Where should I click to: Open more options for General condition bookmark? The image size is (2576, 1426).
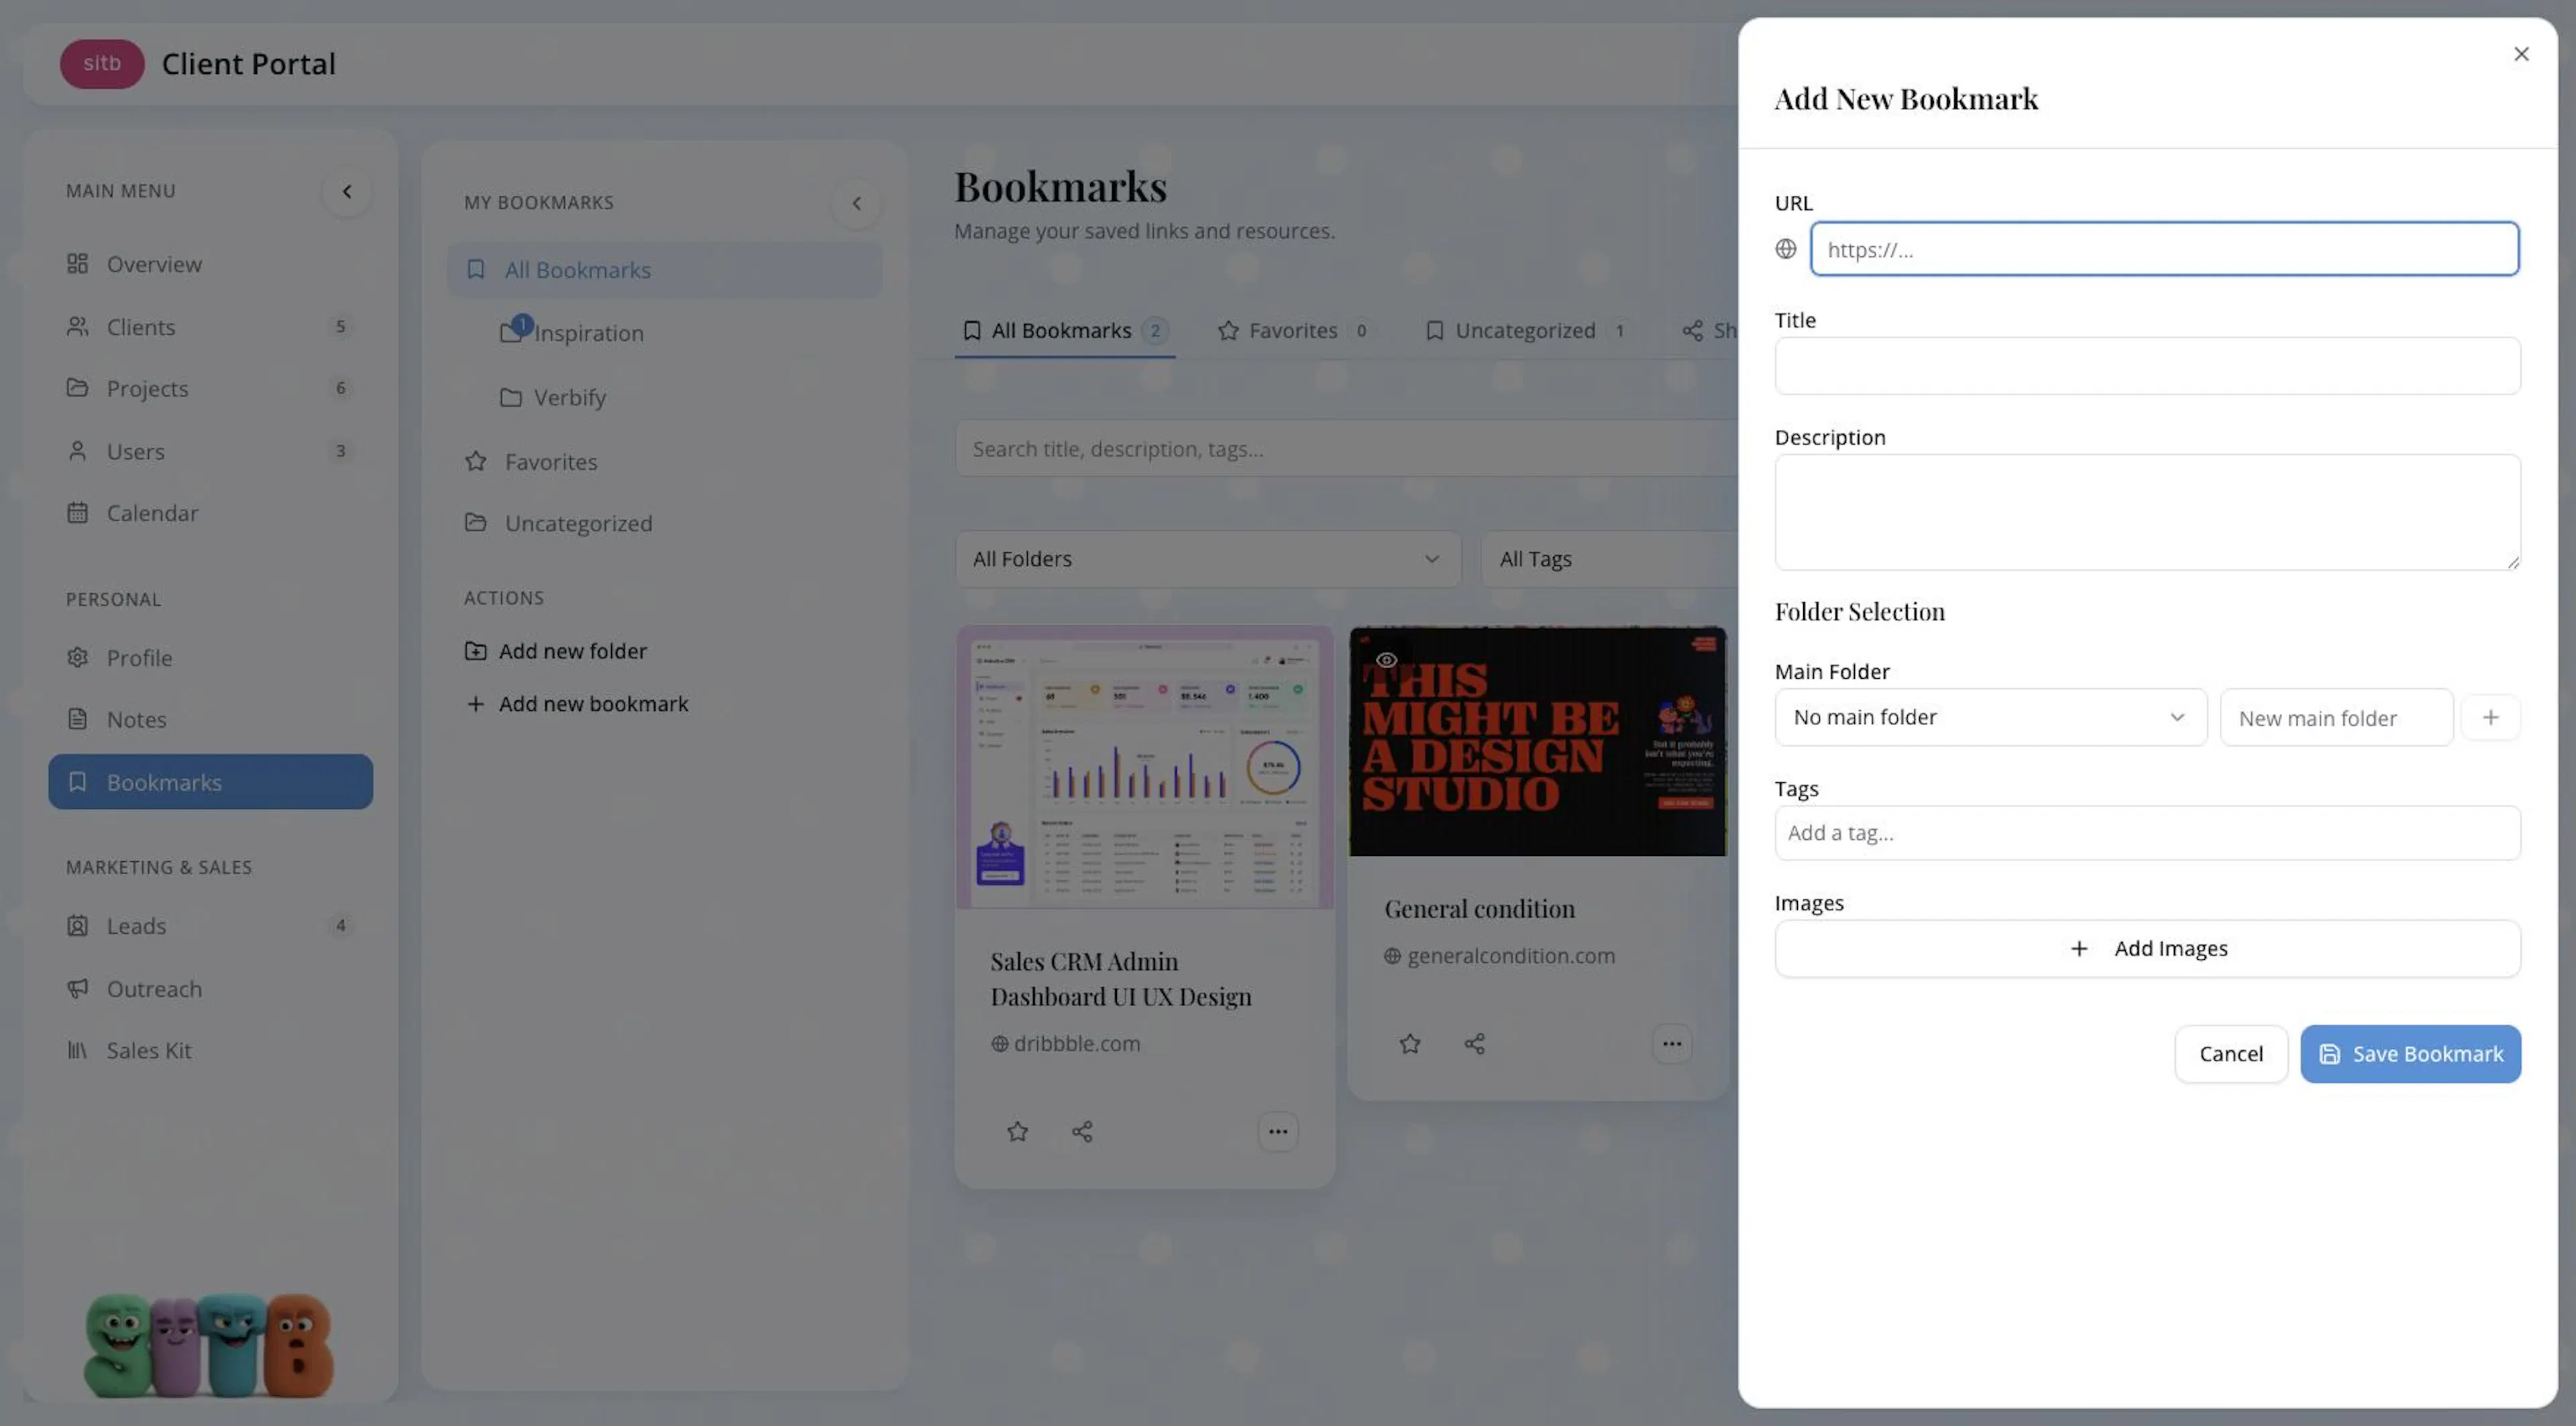pyautogui.click(x=1671, y=1044)
